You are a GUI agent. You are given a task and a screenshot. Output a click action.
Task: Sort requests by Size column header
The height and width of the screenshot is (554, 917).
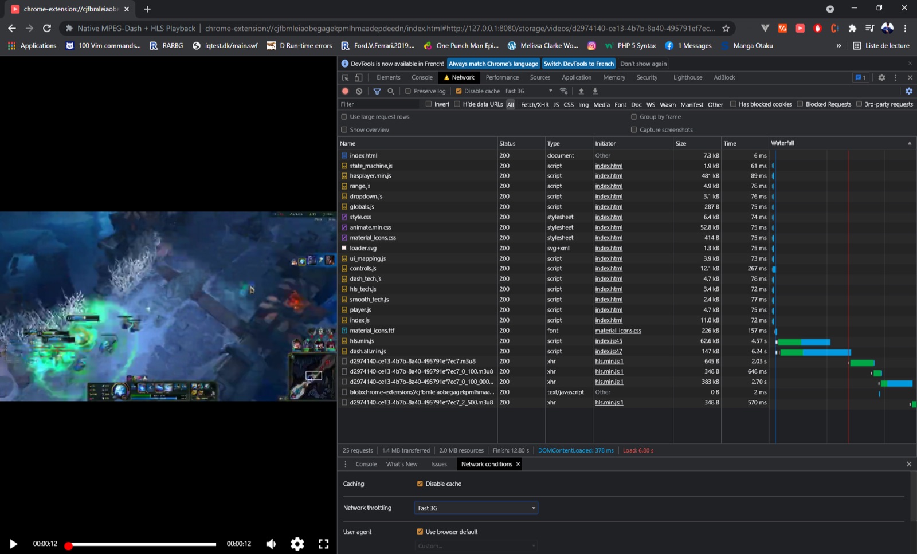tap(697, 143)
